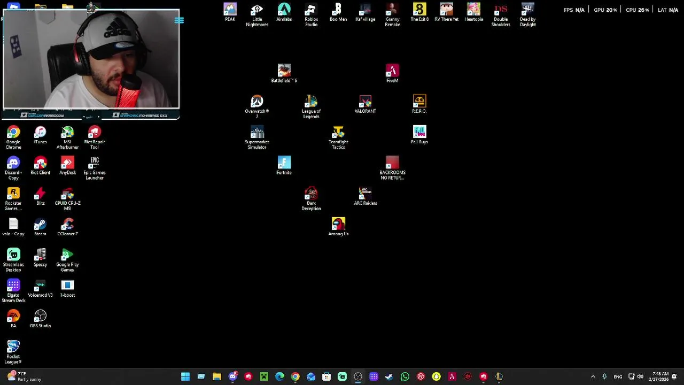Viewport: 684px width, 385px height.
Task: Open the Aimlabs desktop shortcut
Action: point(284,12)
